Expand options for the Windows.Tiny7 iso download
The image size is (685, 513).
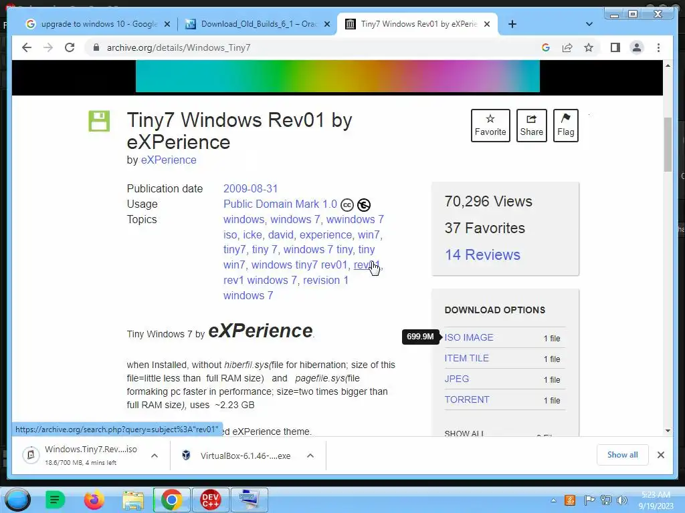coord(155,456)
